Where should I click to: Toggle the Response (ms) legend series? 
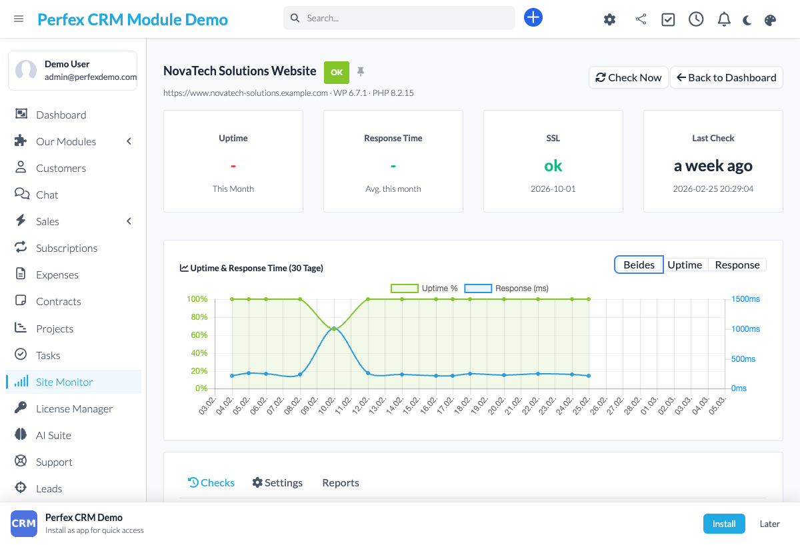coord(506,288)
